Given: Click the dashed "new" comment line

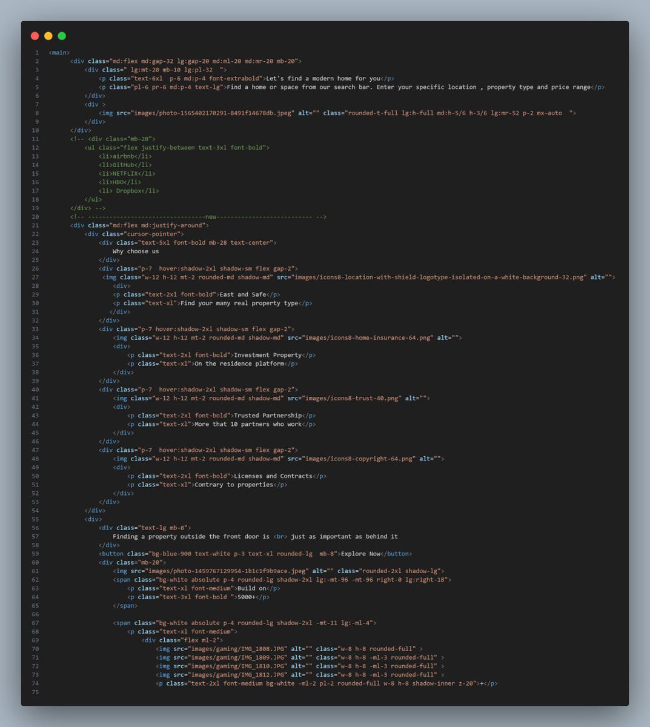Looking at the screenshot, I should 198,217.
